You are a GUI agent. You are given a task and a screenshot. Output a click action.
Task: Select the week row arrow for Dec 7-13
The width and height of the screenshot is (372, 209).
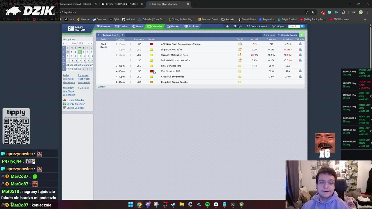click(x=64, y=56)
